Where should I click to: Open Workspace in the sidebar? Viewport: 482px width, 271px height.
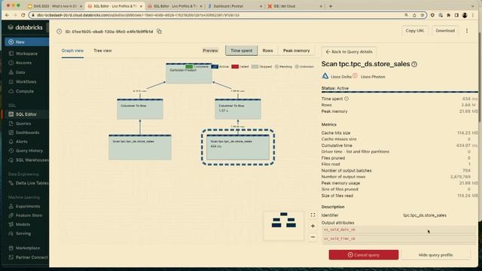26,53
